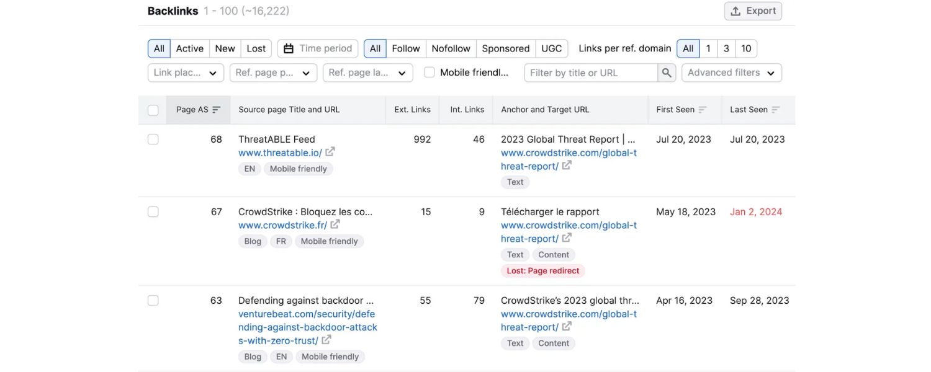Check the row checkbox for ThreatABLE Feed
The height and width of the screenshot is (372, 931).
click(153, 139)
